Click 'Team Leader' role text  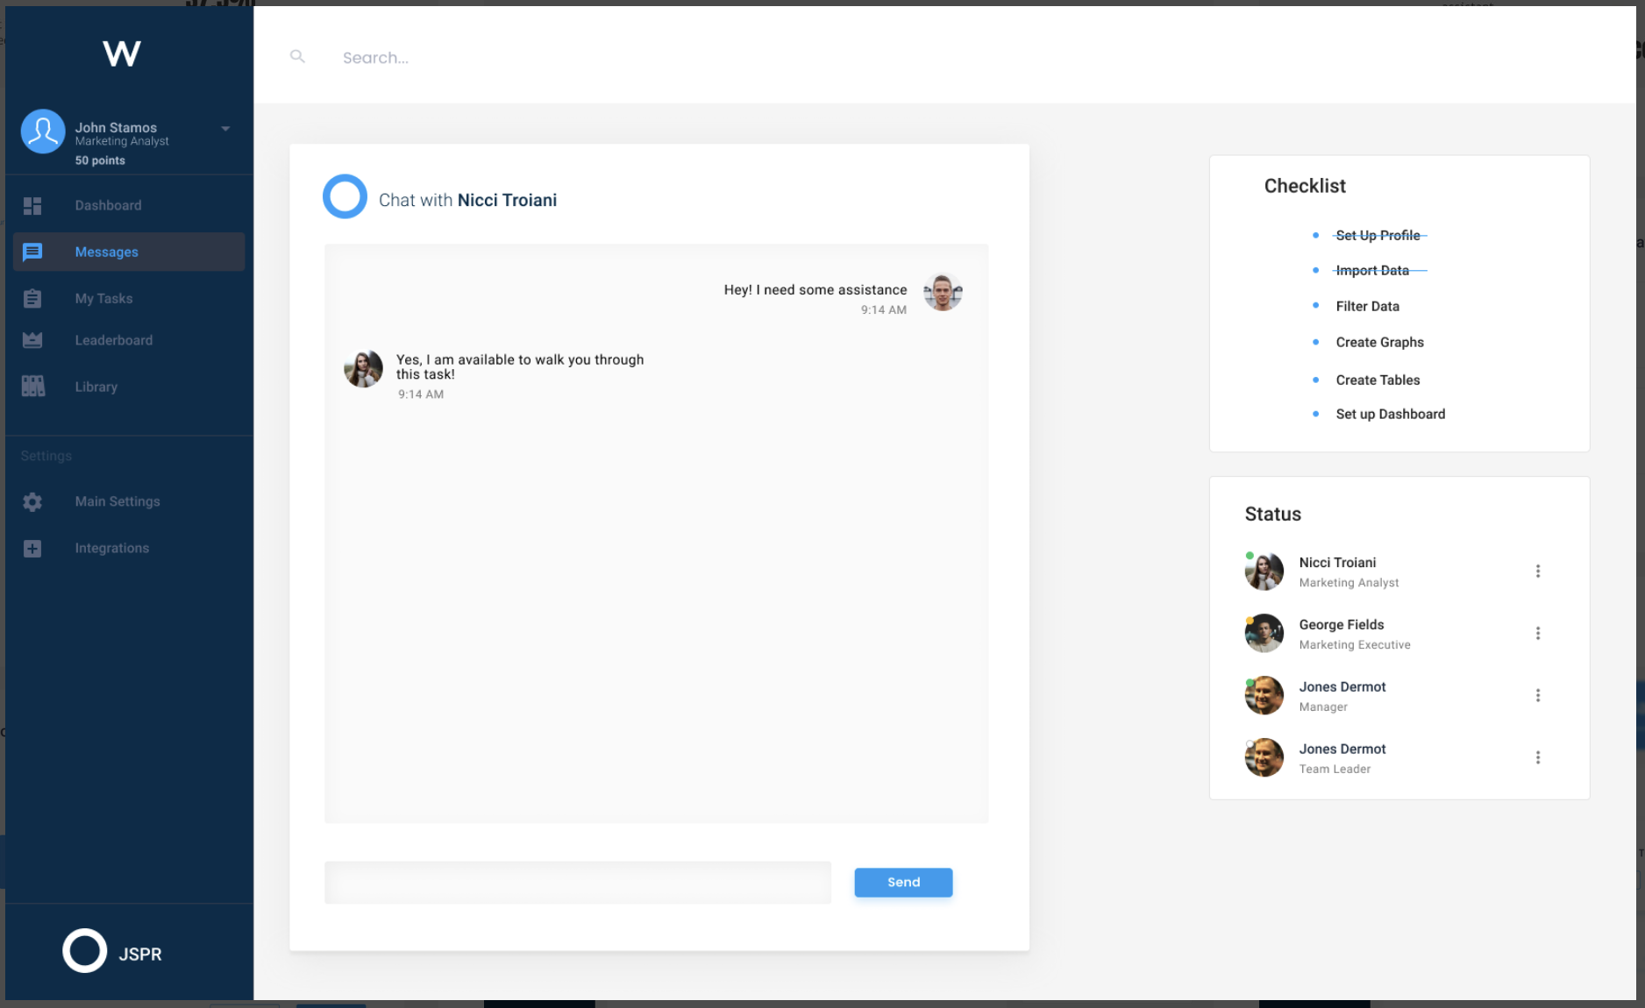1335,770
